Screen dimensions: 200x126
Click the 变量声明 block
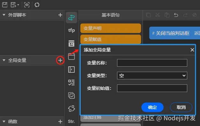[x=111, y=28]
